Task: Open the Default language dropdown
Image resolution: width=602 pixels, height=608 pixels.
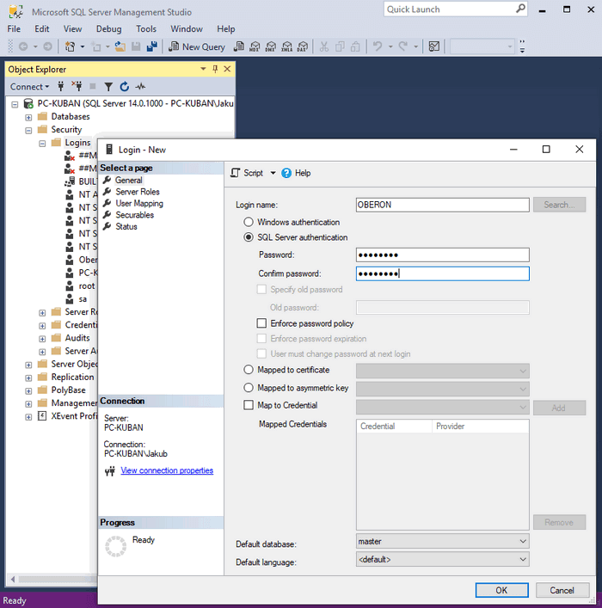Action: [x=442, y=559]
